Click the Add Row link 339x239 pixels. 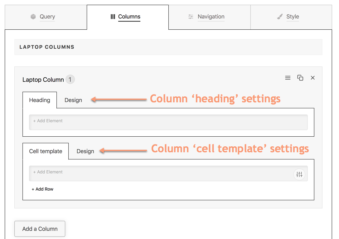click(43, 189)
